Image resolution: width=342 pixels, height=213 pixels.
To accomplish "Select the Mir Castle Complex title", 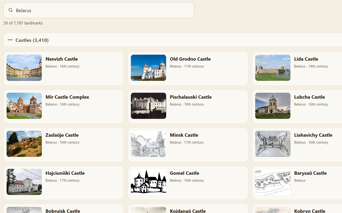I will click(67, 97).
